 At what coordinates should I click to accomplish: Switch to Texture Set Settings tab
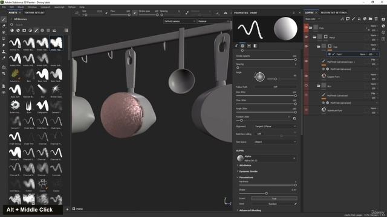(333, 13)
